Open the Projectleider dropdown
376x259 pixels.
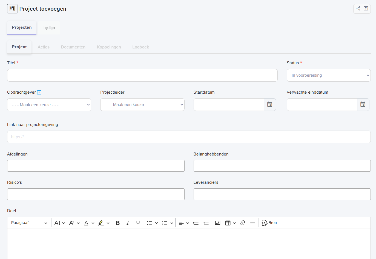142,105
